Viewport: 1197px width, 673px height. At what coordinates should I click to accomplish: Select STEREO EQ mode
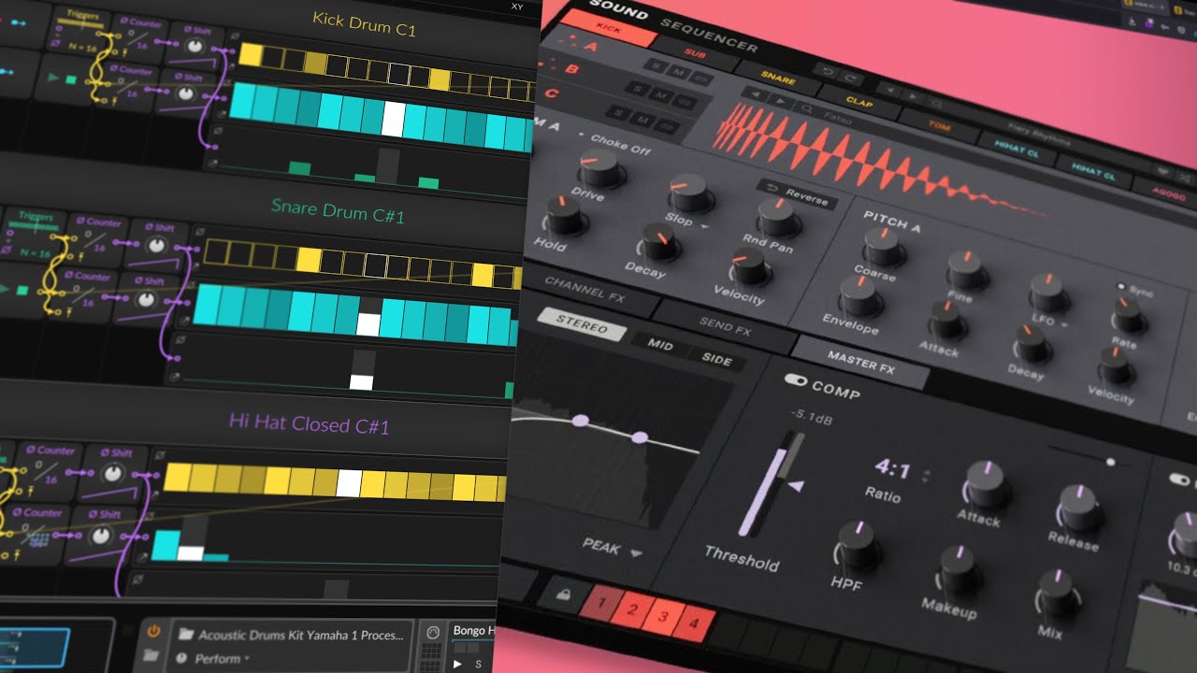pos(582,325)
